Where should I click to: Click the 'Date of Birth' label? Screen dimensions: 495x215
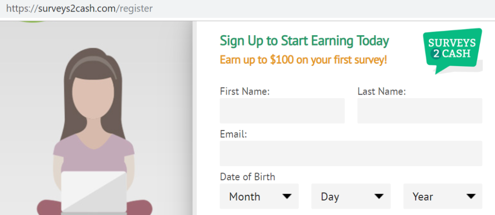coord(247,177)
